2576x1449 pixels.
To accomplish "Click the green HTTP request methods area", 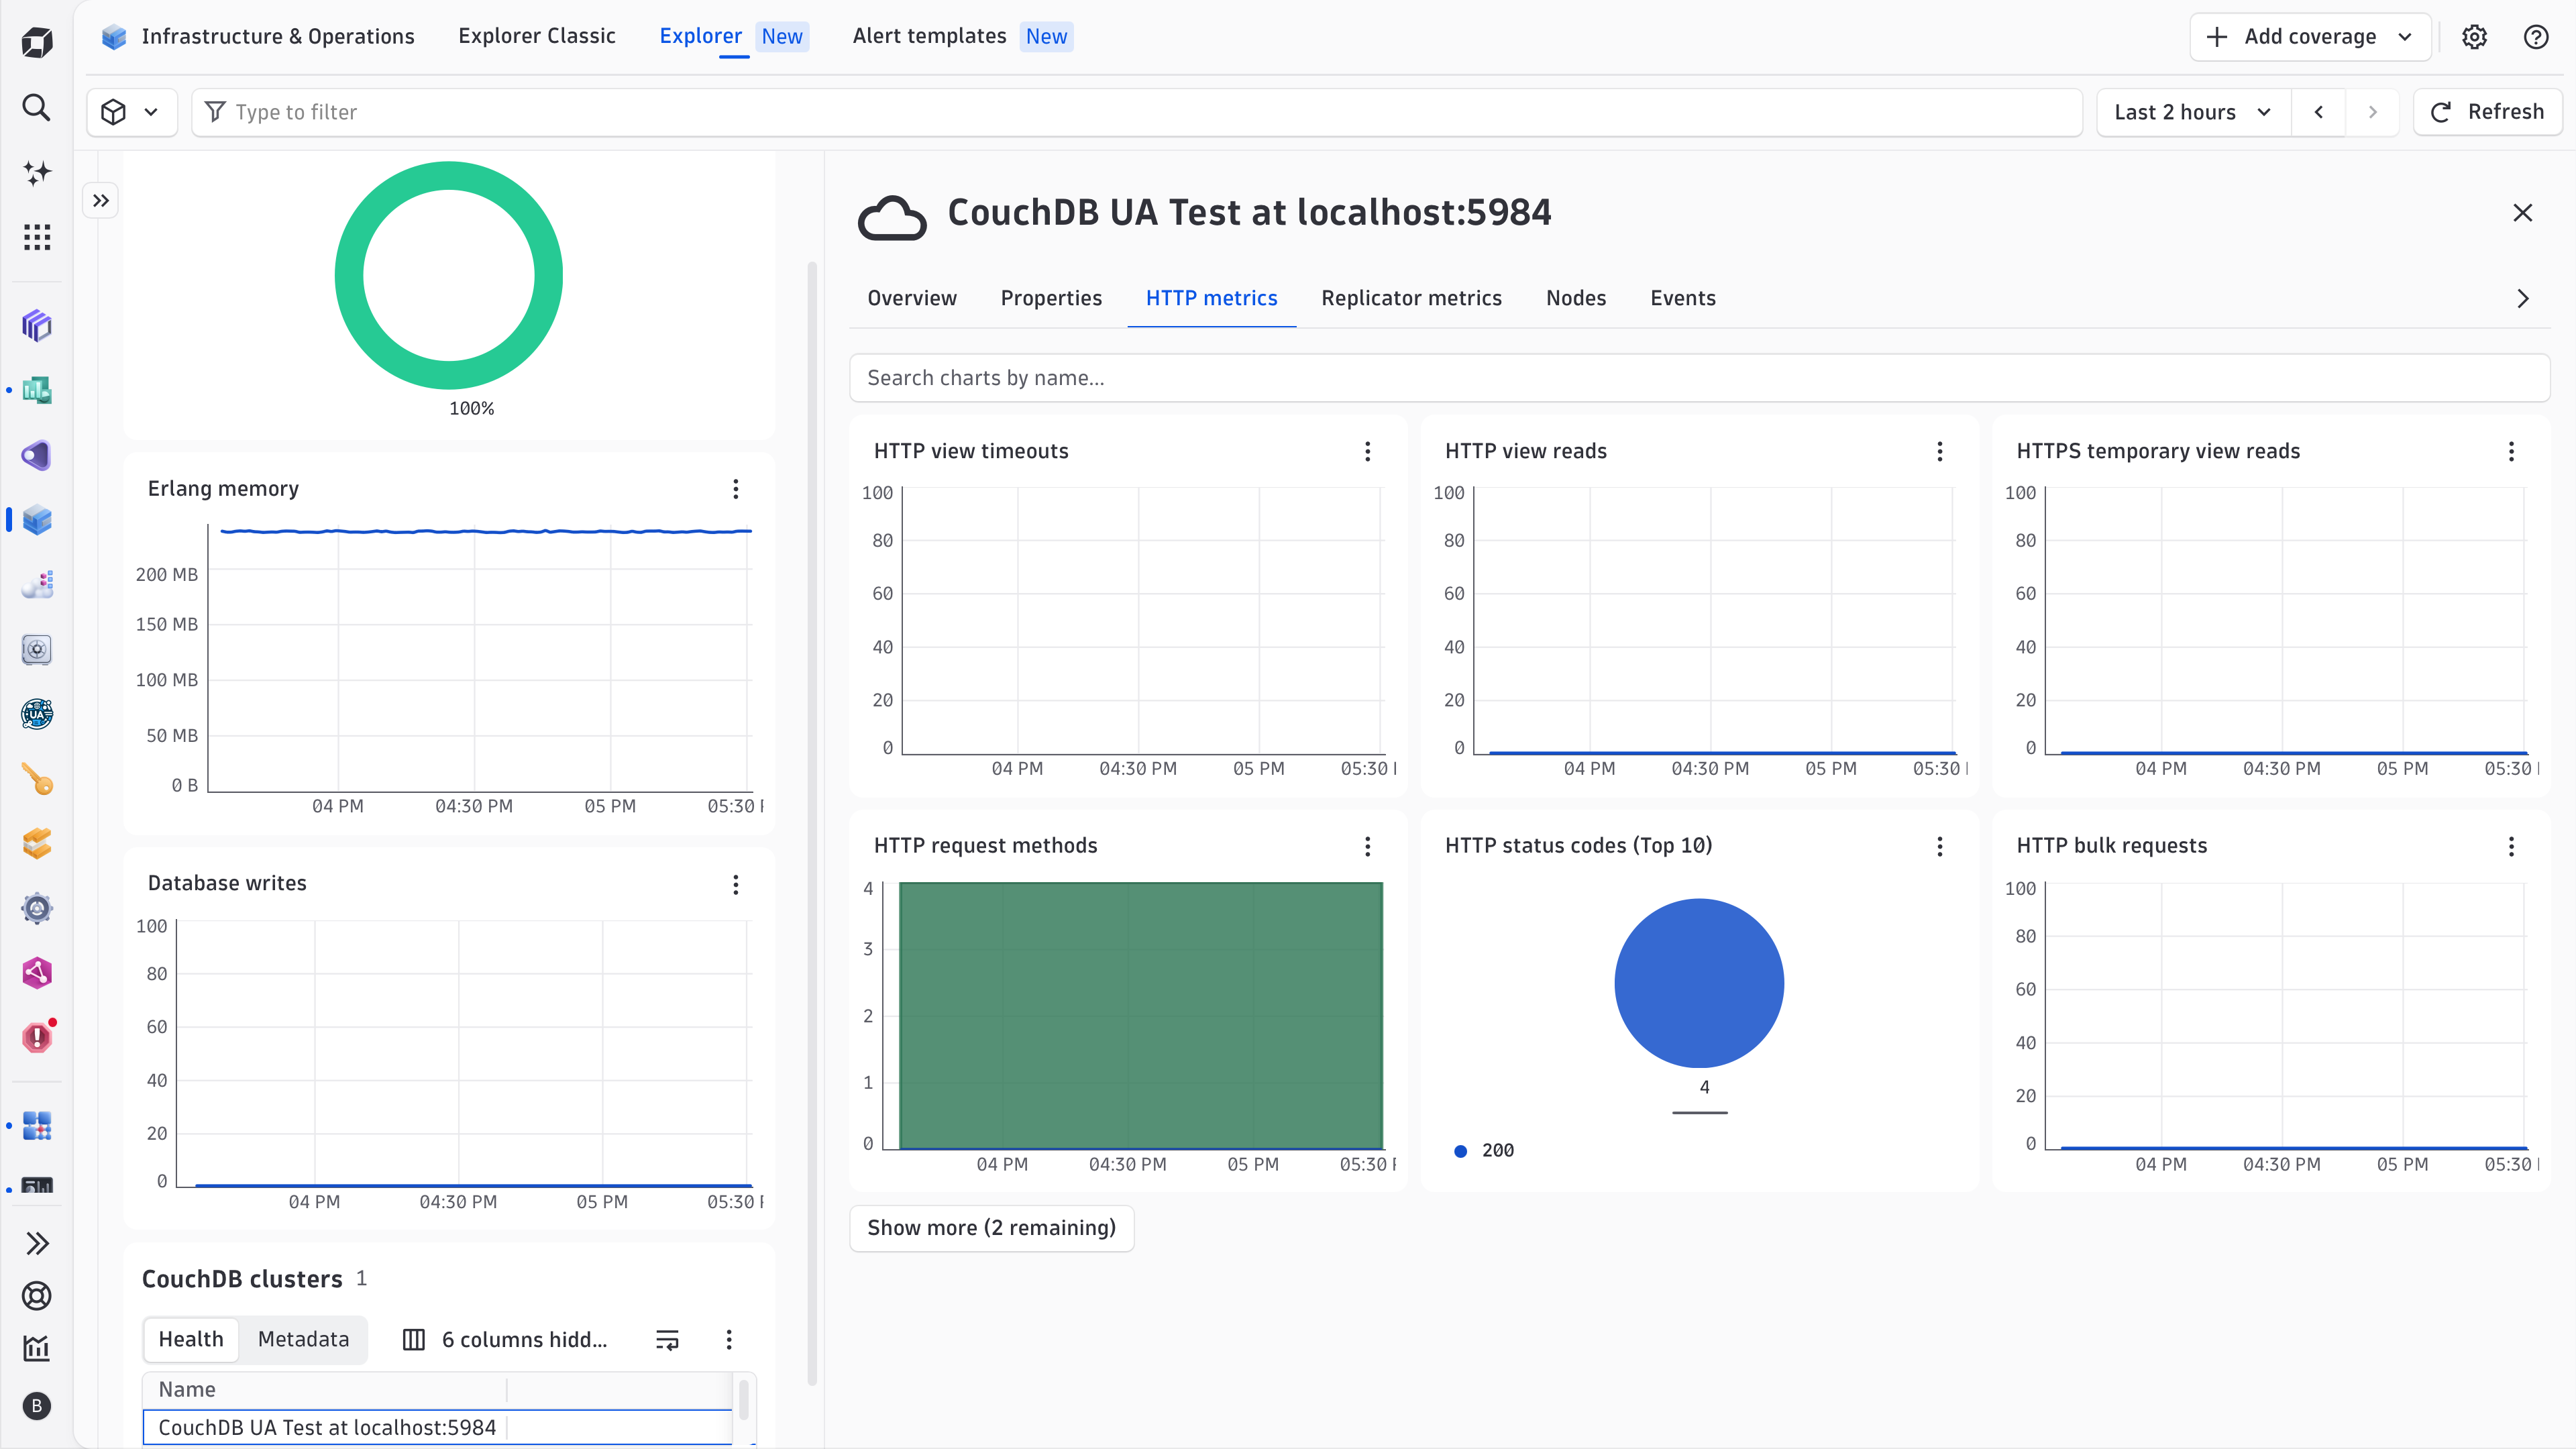I will (1141, 1015).
